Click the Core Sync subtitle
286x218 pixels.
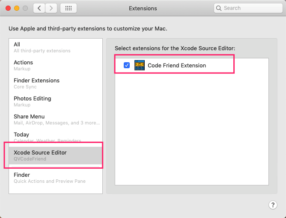coord(25,87)
